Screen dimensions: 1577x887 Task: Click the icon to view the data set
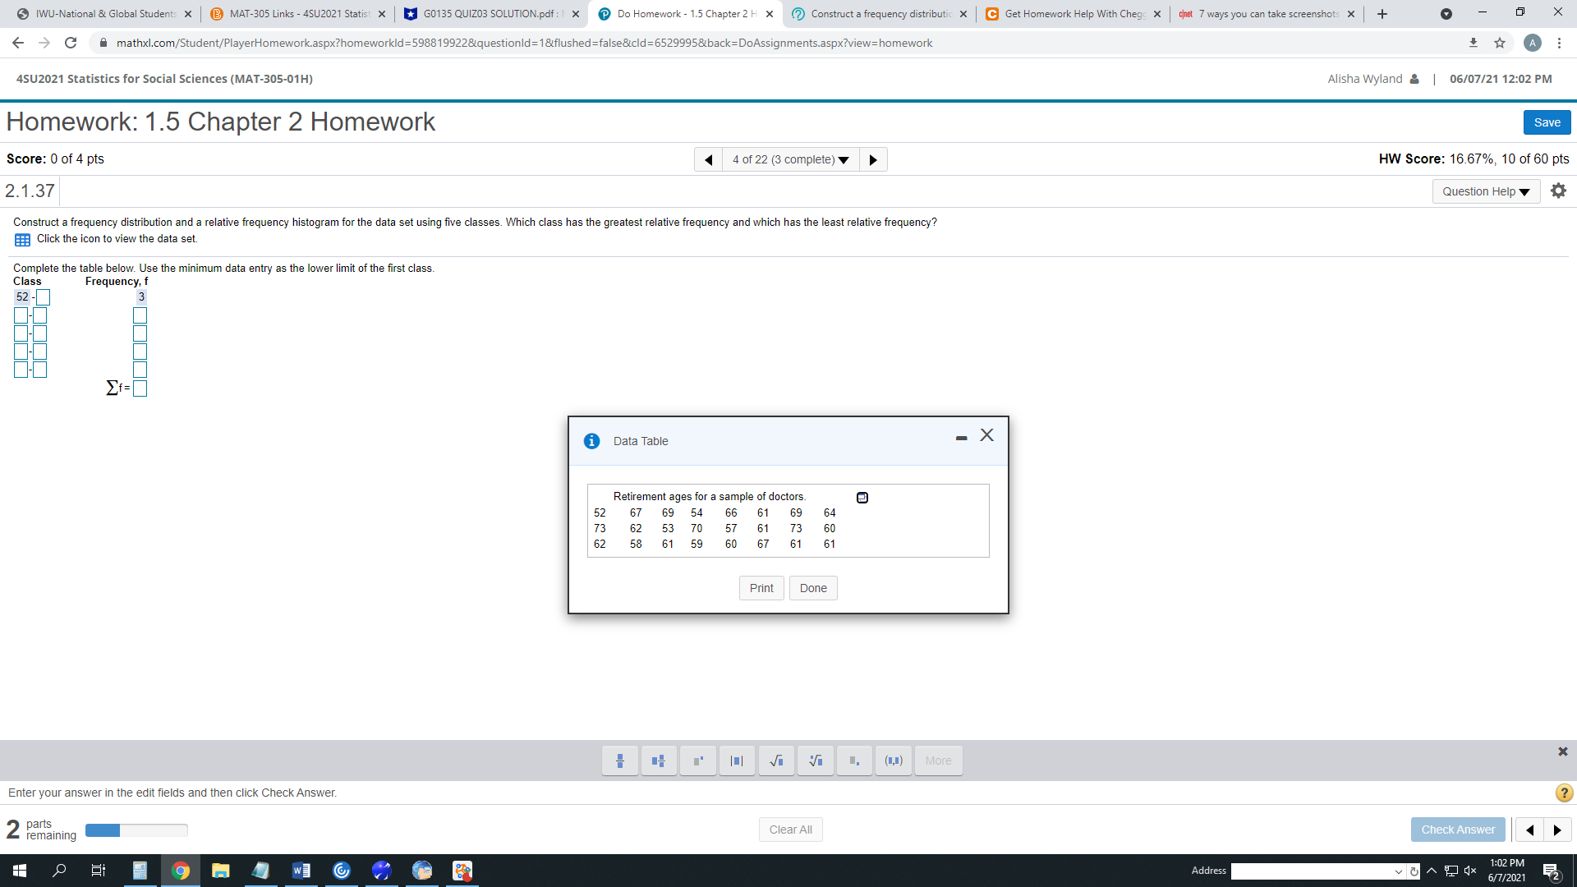pos(21,239)
